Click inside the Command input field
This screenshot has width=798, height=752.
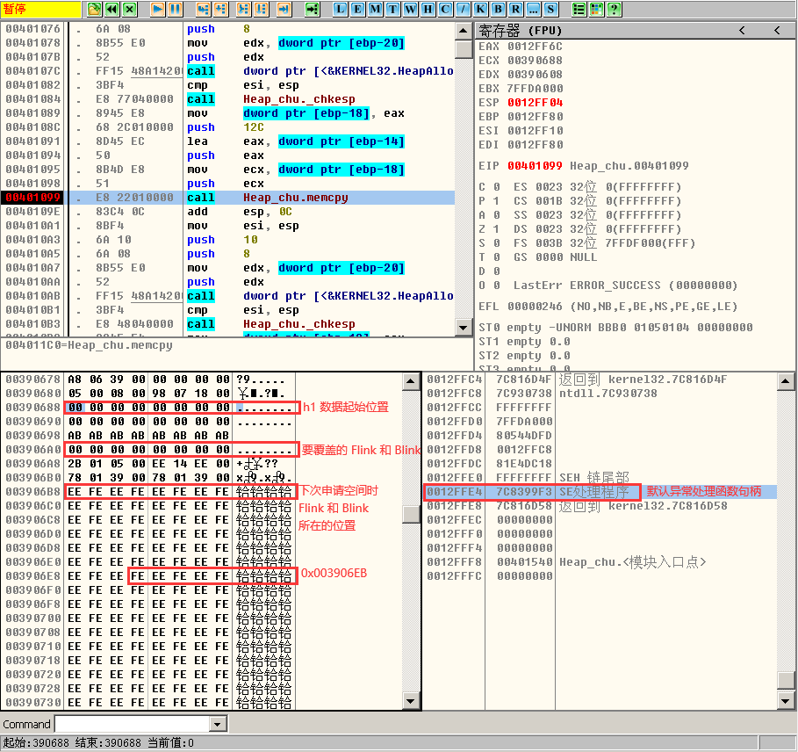(132, 725)
